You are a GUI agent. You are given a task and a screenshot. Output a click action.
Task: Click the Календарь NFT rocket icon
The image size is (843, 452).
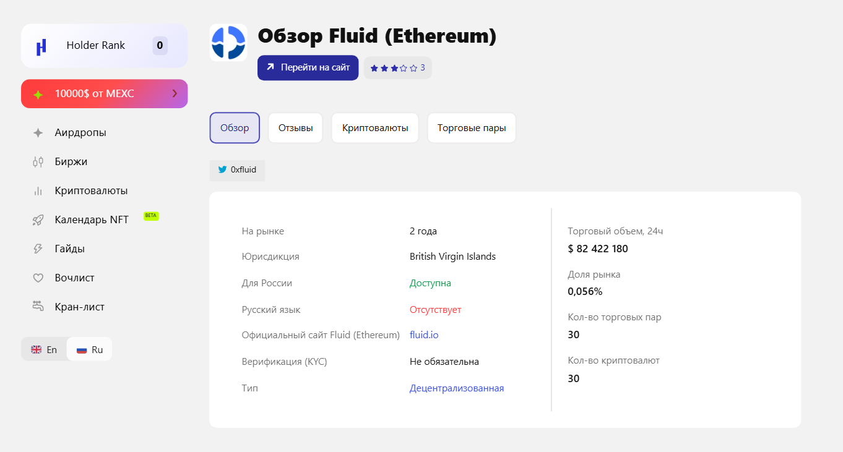(38, 220)
